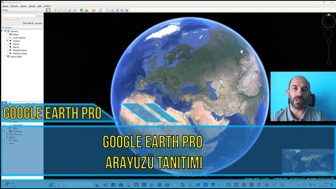This screenshot has height=189, width=336.
Task: Show historical imagery clock icon
Action: [x=82, y=10]
